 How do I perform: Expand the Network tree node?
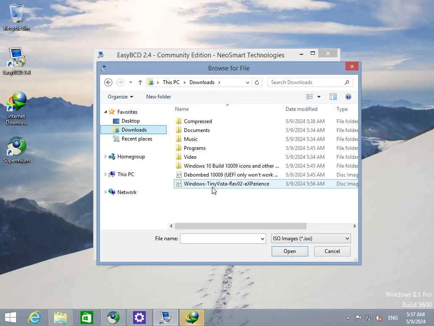point(106,192)
